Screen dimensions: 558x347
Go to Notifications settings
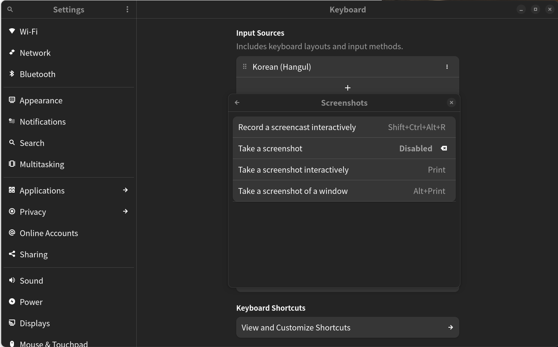pos(69,121)
